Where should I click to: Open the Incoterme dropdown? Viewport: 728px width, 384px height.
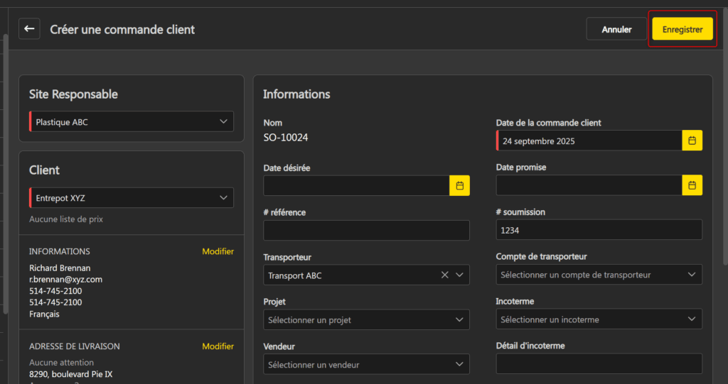599,319
